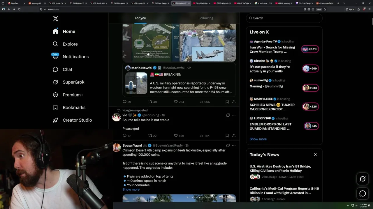The height and width of the screenshot is (209, 373).
Task: View analytics of the 96K views post
Action: click(205, 102)
